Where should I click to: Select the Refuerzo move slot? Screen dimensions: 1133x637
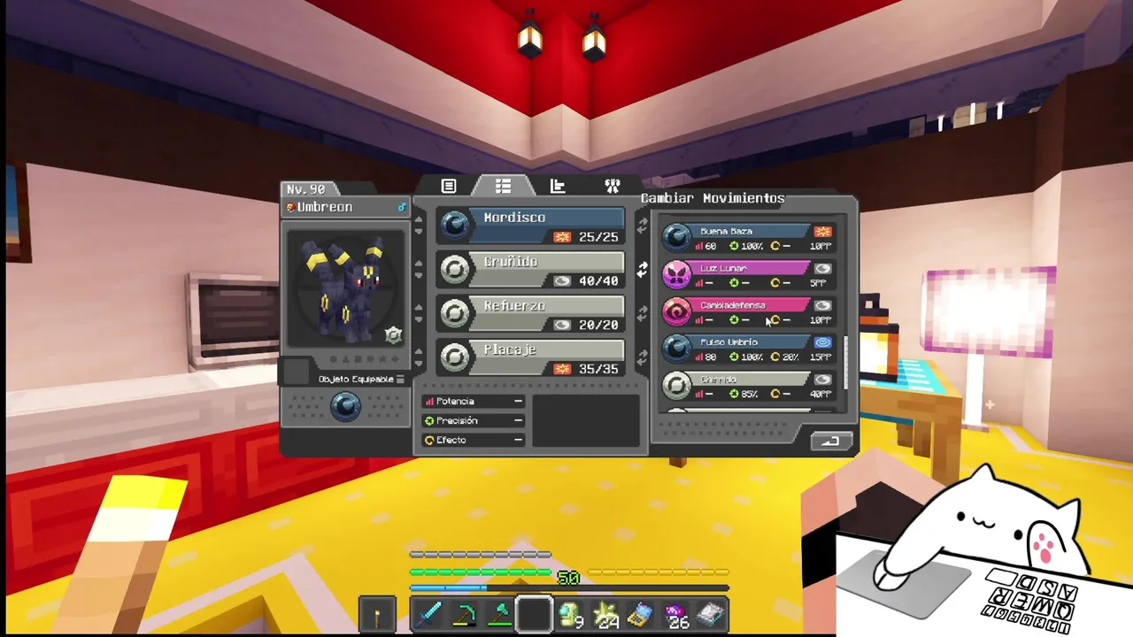click(x=530, y=315)
